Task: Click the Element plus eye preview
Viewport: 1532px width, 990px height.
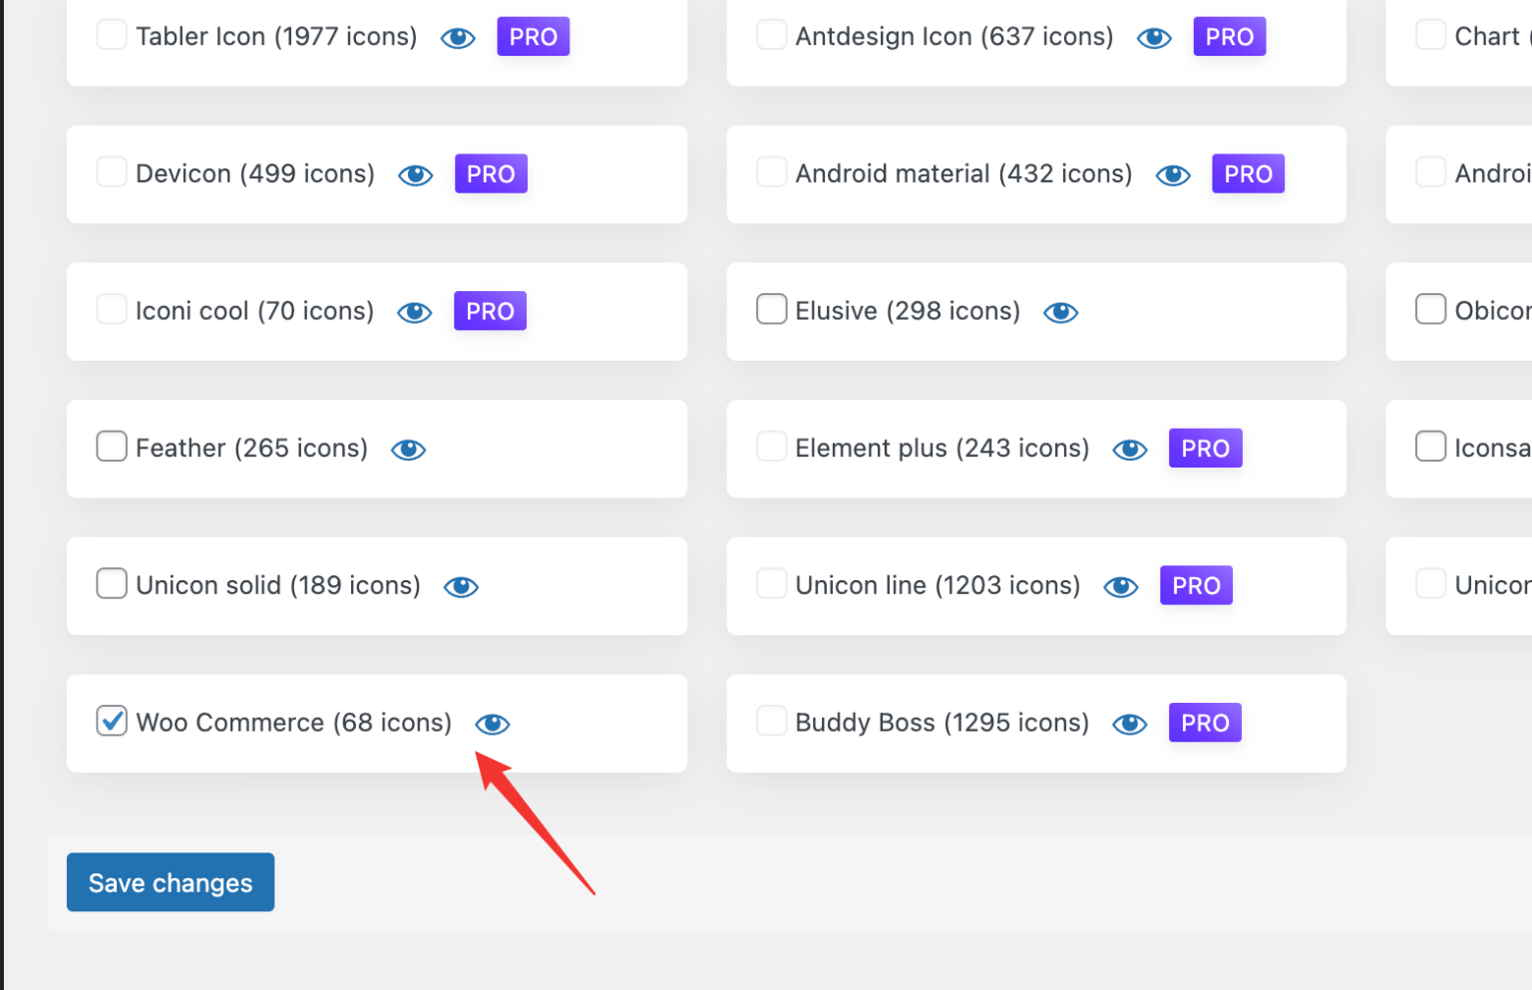Action: (1129, 450)
